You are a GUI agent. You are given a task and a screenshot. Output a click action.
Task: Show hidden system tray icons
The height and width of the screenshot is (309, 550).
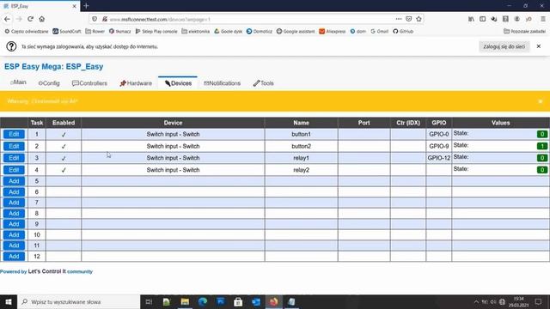point(476,301)
